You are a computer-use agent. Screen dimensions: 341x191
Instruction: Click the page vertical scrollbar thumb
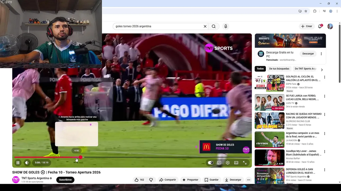(340, 54)
